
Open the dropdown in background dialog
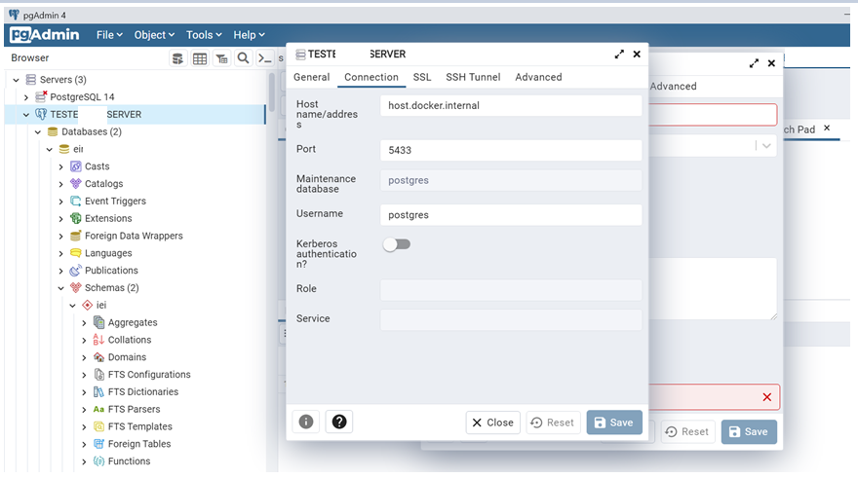(x=766, y=145)
